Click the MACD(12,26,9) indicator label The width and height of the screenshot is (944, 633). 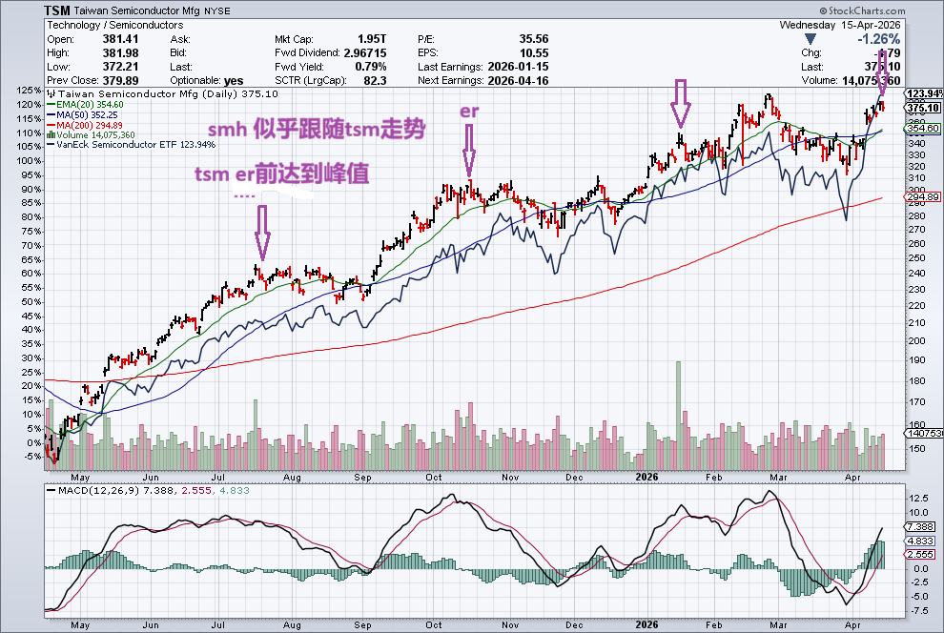pyautogui.click(x=95, y=490)
